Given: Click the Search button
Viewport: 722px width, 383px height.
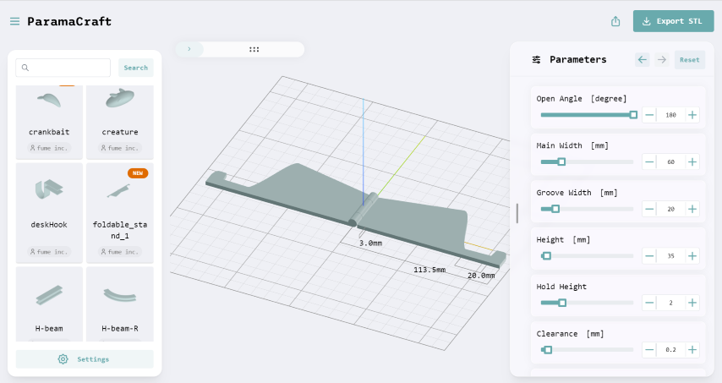Looking at the screenshot, I should pyautogui.click(x=135, y=68).
